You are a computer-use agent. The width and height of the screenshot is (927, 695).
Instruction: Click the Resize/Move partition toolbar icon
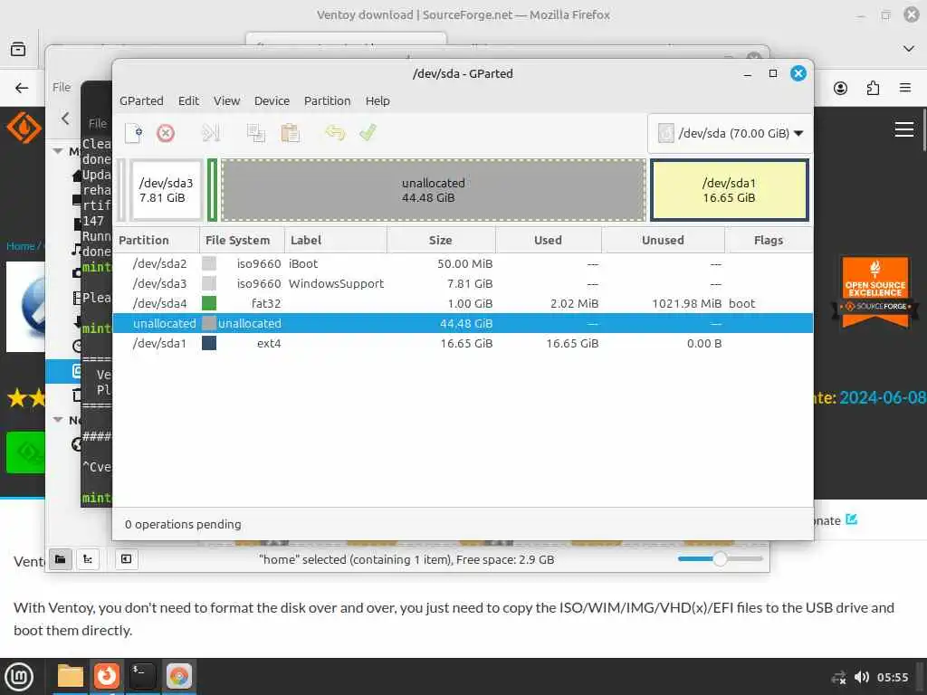(210, 133)
